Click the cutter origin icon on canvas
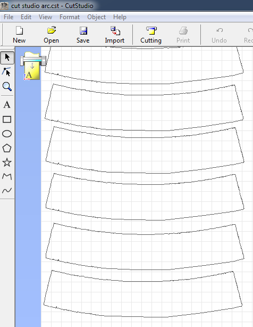 (32, 67)
